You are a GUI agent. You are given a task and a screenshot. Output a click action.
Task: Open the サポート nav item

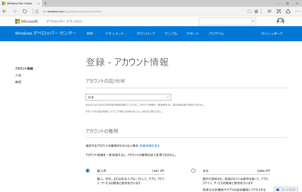point(193,34)
